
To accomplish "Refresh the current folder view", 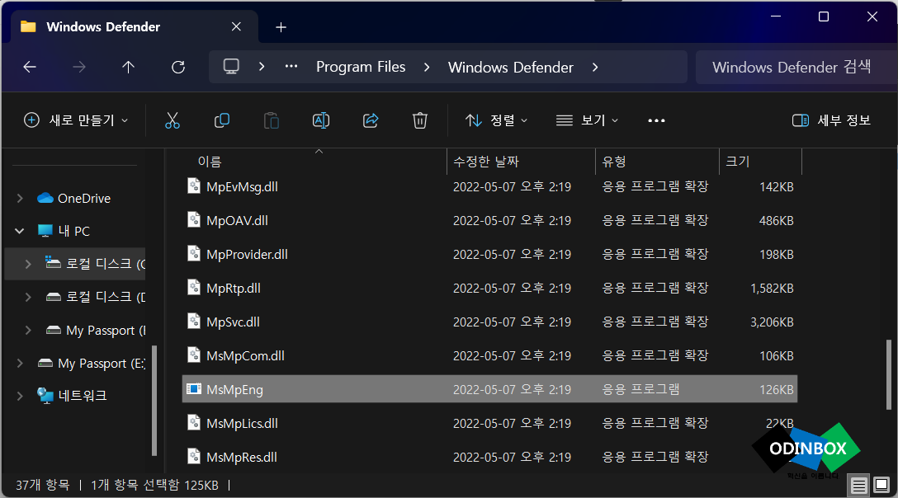I will pyautogui.click(x=178, y=67).
